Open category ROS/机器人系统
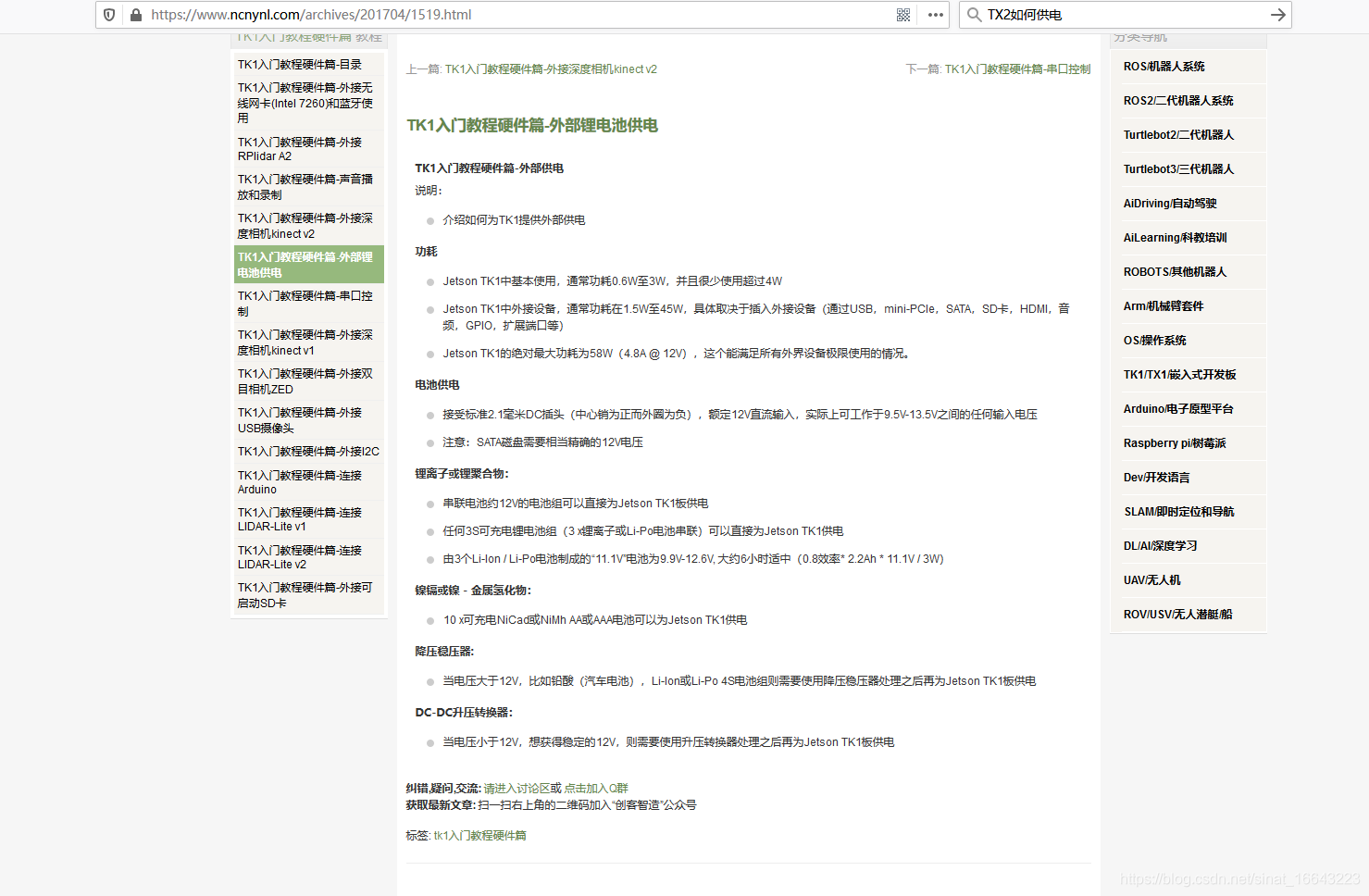 [1164, 67]
